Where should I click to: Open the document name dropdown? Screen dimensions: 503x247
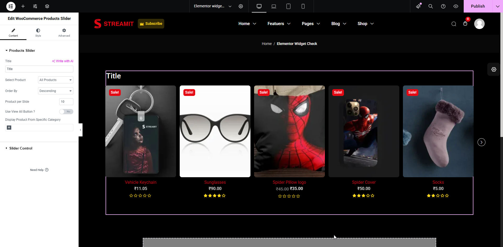(213, 6)
